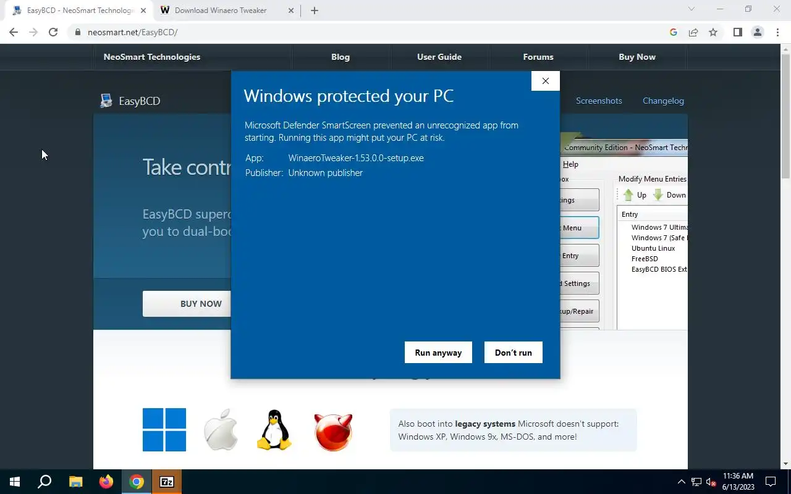Select the EasyBCD - NeoSmart tab

click(x=79, y=10)
